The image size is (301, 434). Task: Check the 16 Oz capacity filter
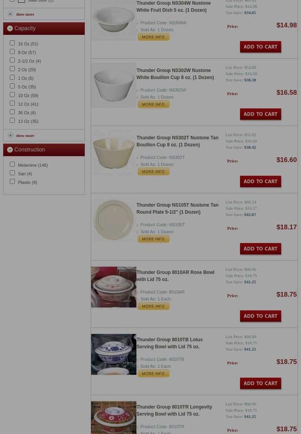click(x=12, y=43)
